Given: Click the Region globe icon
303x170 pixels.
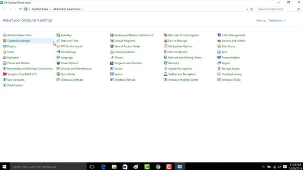Looking at the screenshot, I should (x=219, y=63).
